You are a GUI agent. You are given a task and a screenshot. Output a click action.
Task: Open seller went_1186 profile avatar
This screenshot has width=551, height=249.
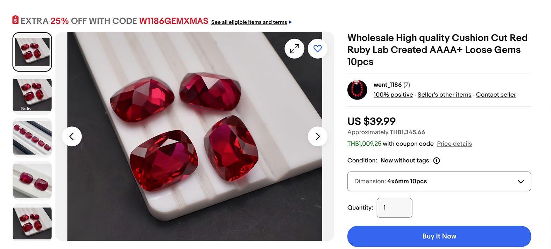(x=357, y=90)
